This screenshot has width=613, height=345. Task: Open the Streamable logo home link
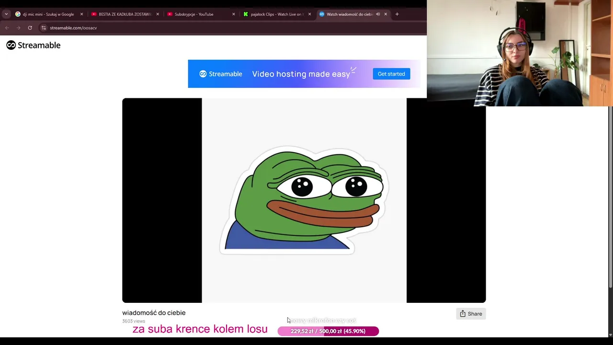pos(34,45)
